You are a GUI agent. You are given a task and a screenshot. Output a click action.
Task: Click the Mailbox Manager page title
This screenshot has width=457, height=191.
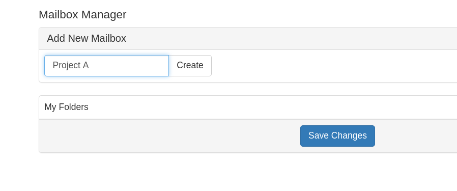(82, 15)
